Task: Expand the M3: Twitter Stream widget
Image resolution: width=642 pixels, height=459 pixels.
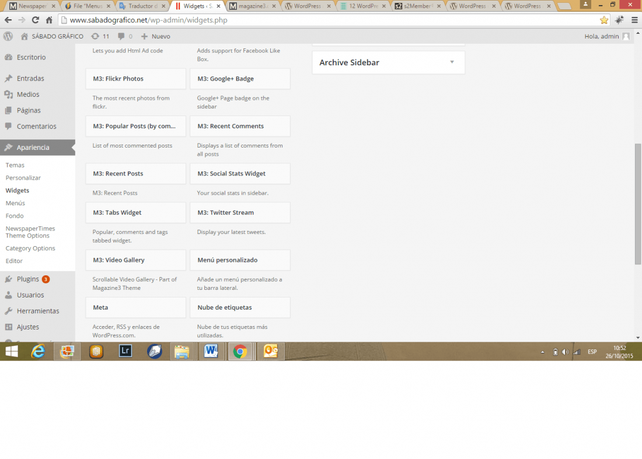Action: (x=240, y=212)
